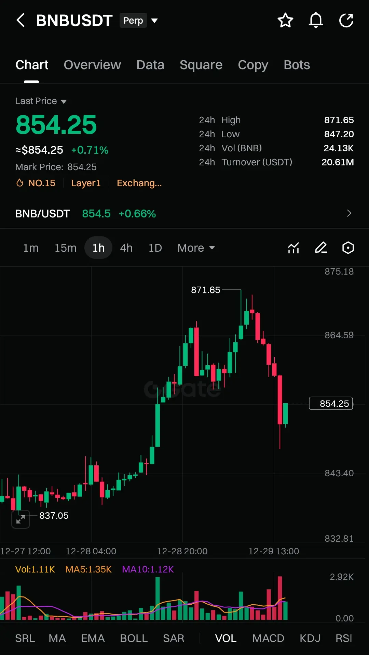The width and height of the screenshot is (369, 655).
Task: Toggle BOLL indicator
Action: coord(134,638)
